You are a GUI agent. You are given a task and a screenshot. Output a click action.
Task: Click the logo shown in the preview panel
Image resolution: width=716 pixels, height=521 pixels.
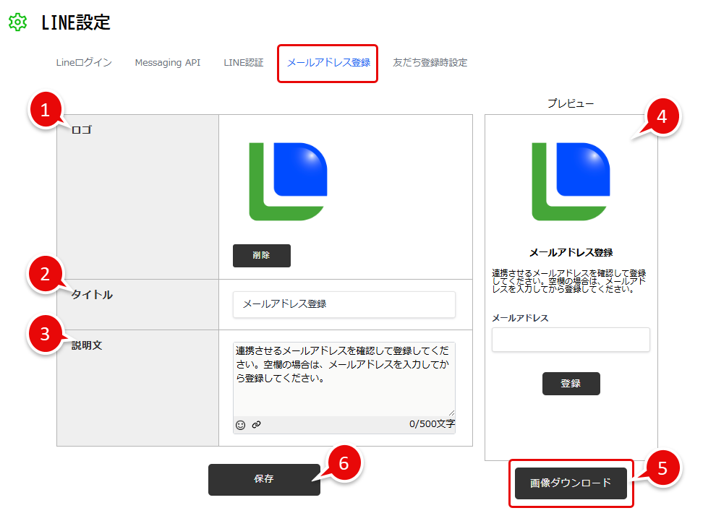571,181
